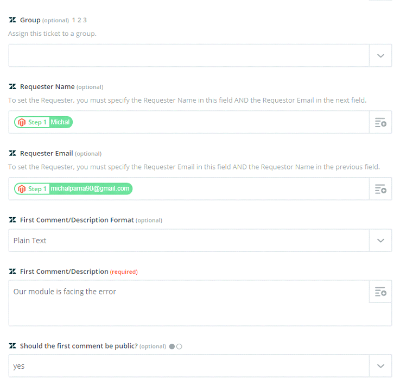The height and width of the screenshot is (391, 400).
Task: Click Zendesk icon beside First Comment/Description Format
Action: point(12,220)
